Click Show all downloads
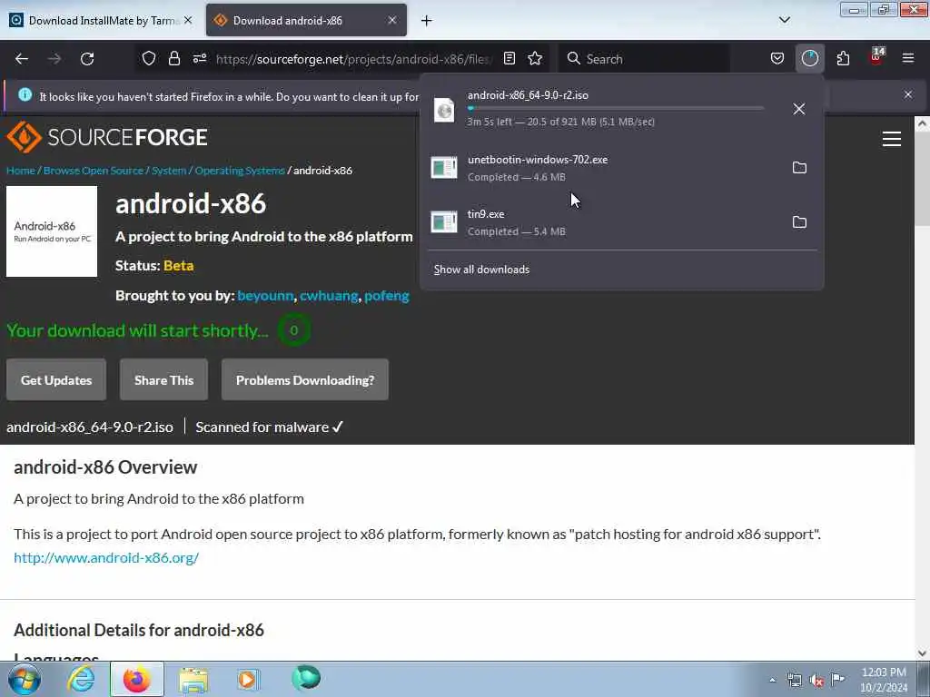 [x=481, y=270]
